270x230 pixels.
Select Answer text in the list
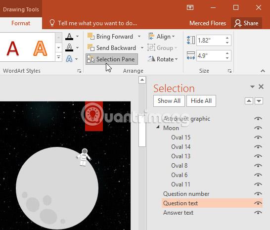pyautogui.click(x=178, y=213)
